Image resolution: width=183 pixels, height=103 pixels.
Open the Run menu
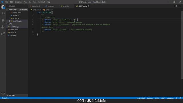coord(35,2)
